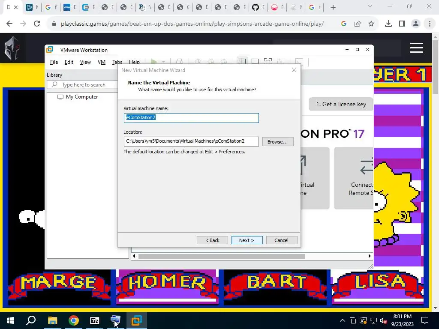
Task: Open Chrome downloads panel
Action: pyautogui.click(x=388, y=24)
